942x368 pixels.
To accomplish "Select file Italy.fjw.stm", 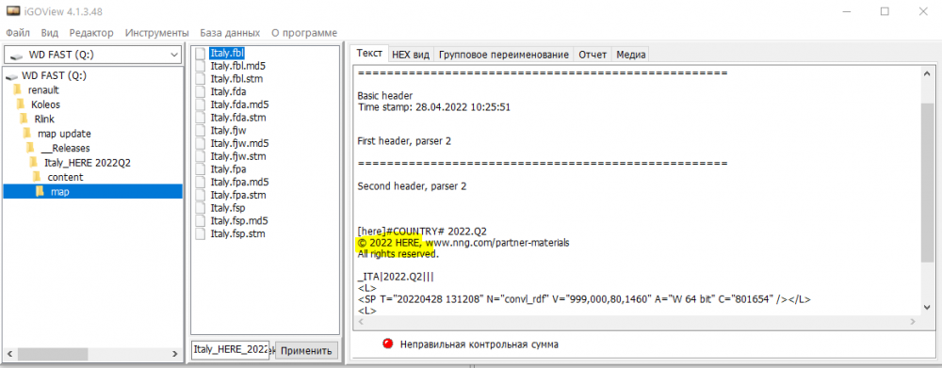I will pos(238,156).
